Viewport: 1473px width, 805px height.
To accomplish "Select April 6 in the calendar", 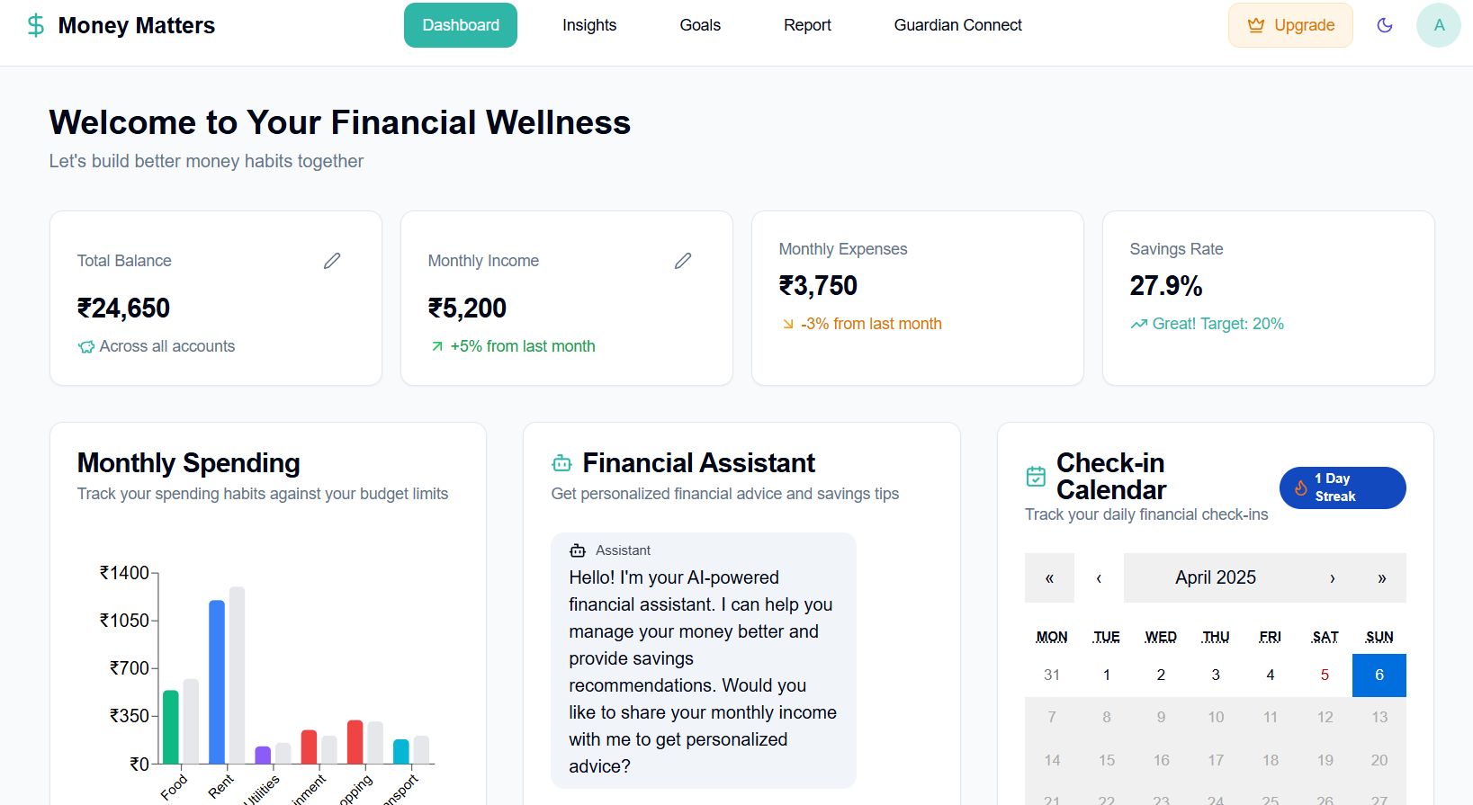I will click(1379, 675).
